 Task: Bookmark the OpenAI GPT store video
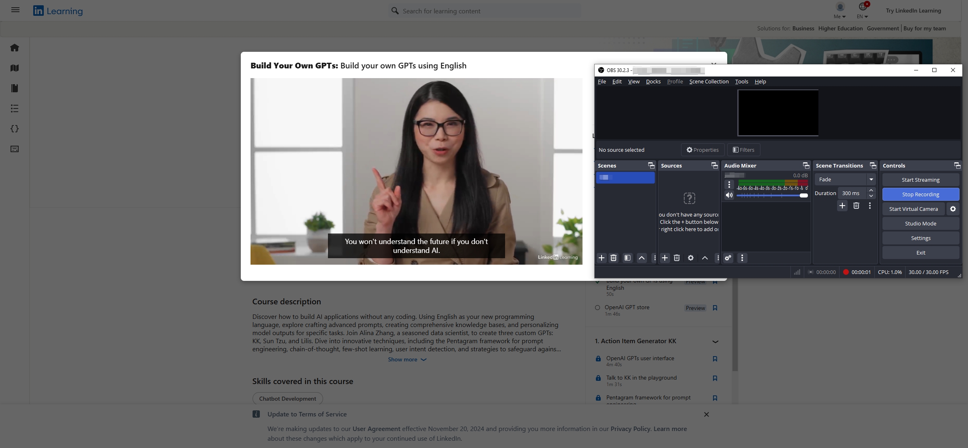pyautogui.click(x=715, y=308)
